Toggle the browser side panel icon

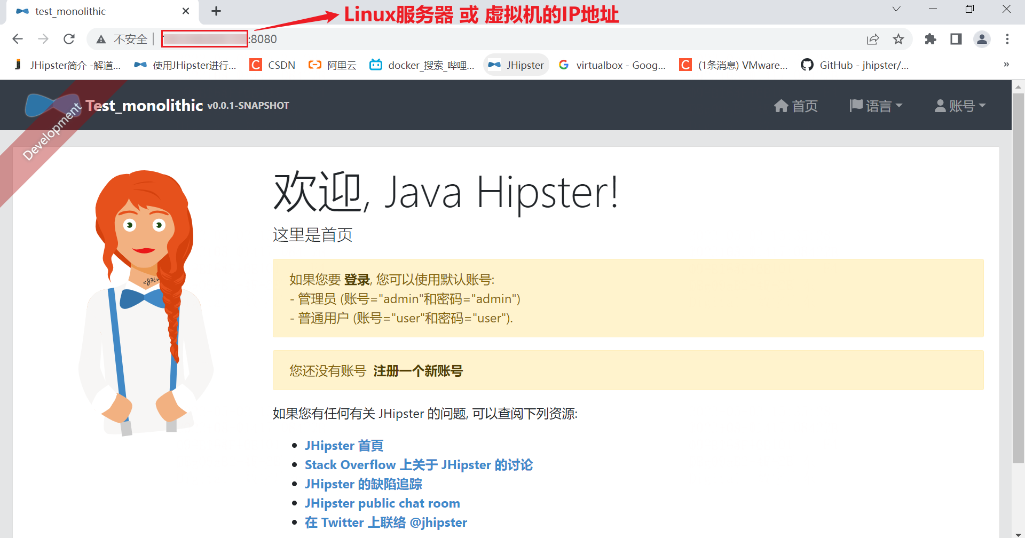(956, 39)
